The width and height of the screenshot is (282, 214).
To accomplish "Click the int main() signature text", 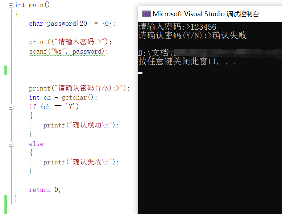I will click(32, 5).
